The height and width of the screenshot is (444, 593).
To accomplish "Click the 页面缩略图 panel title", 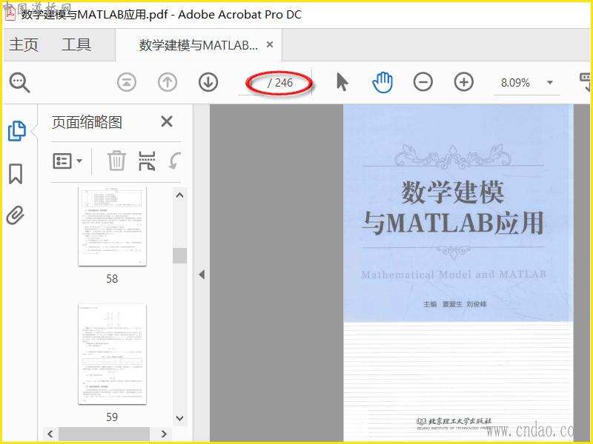I will (x=87, y=122).
